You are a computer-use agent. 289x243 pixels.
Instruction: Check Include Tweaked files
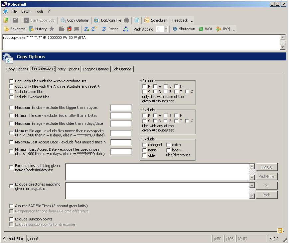tap(11, 97)
